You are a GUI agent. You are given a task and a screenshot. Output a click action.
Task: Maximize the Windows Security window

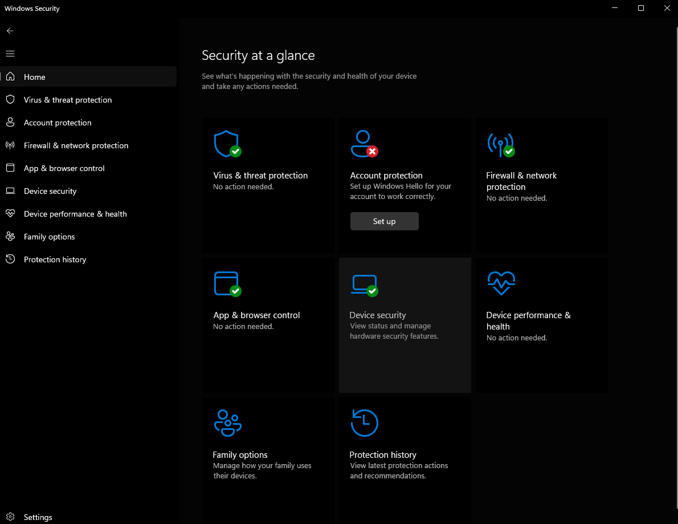(x=641, y=8)
